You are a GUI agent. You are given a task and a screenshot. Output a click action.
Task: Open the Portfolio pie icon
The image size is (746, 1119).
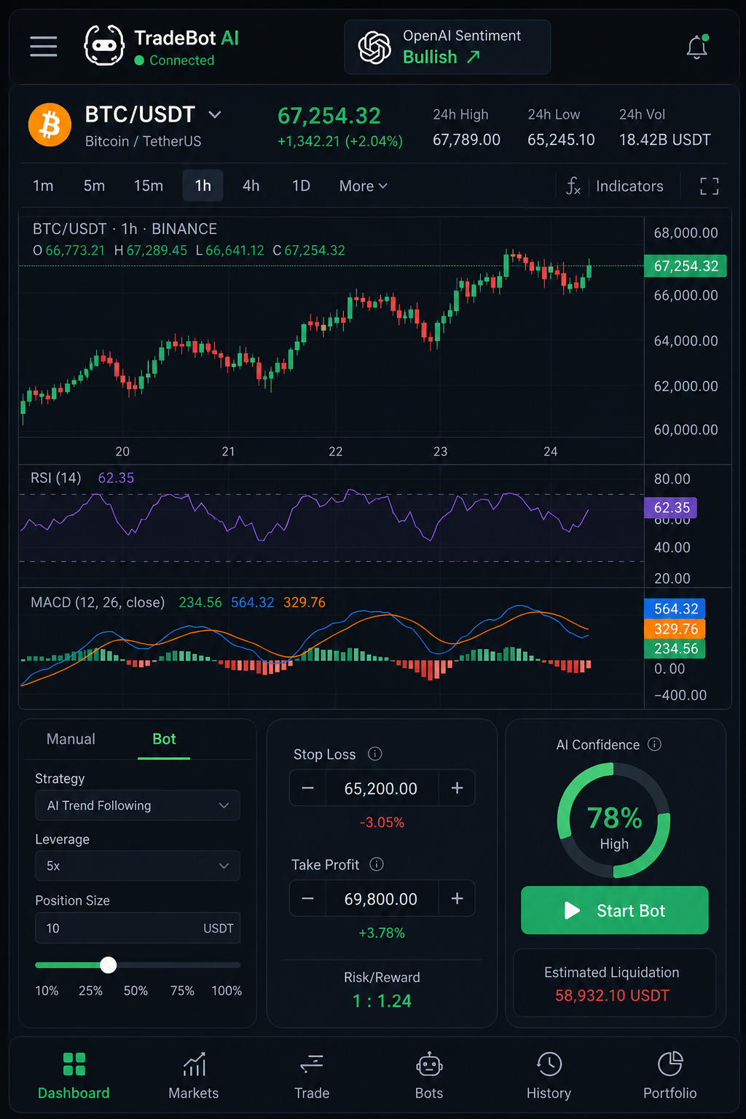[x=670, y=1064]
